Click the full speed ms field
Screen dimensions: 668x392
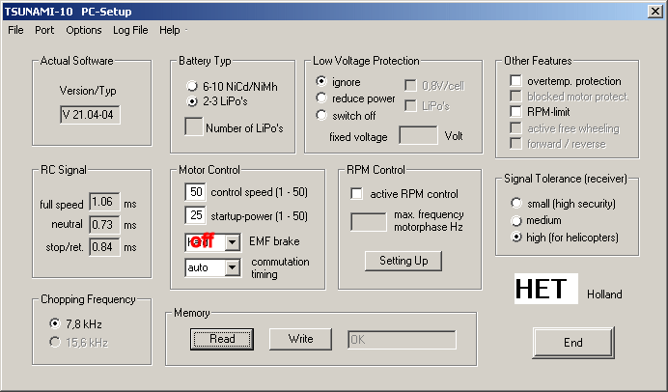(x=104, y=202)
